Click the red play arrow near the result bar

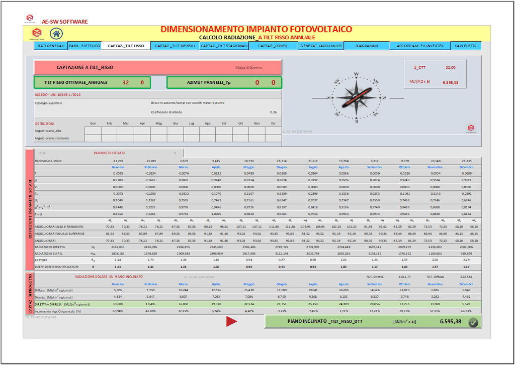point(231,322)
